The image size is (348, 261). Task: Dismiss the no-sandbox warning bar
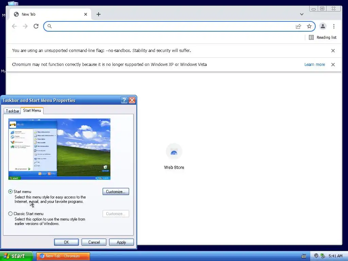point(333,51)
